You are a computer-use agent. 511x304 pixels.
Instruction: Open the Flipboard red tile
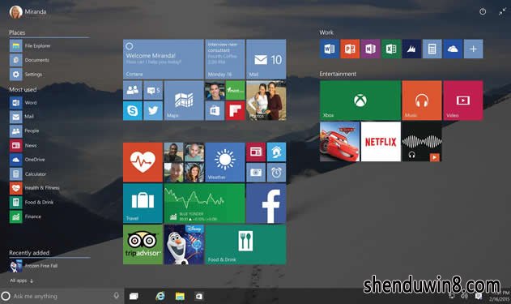pyautogui.click(x=236, y=111)
